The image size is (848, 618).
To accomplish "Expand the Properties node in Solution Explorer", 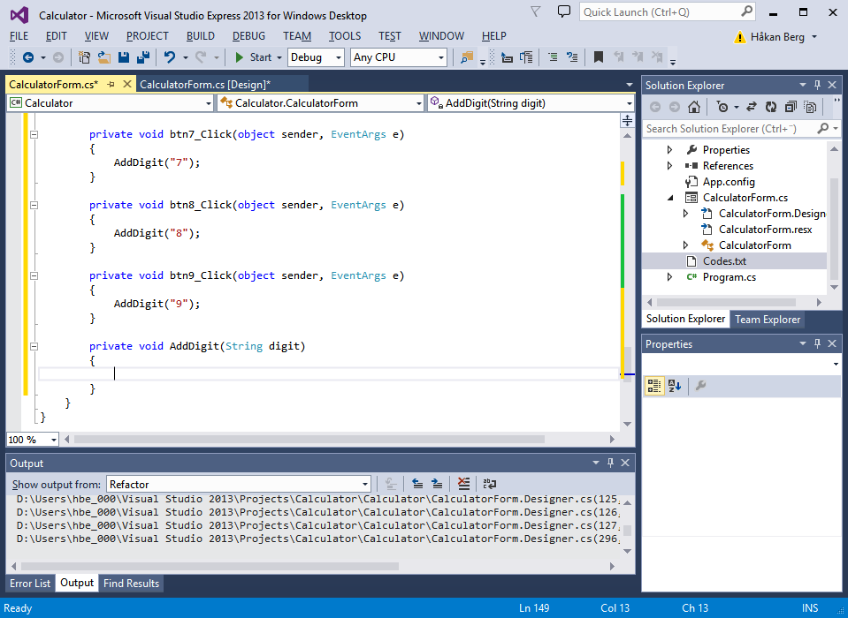I will (670, 150).
